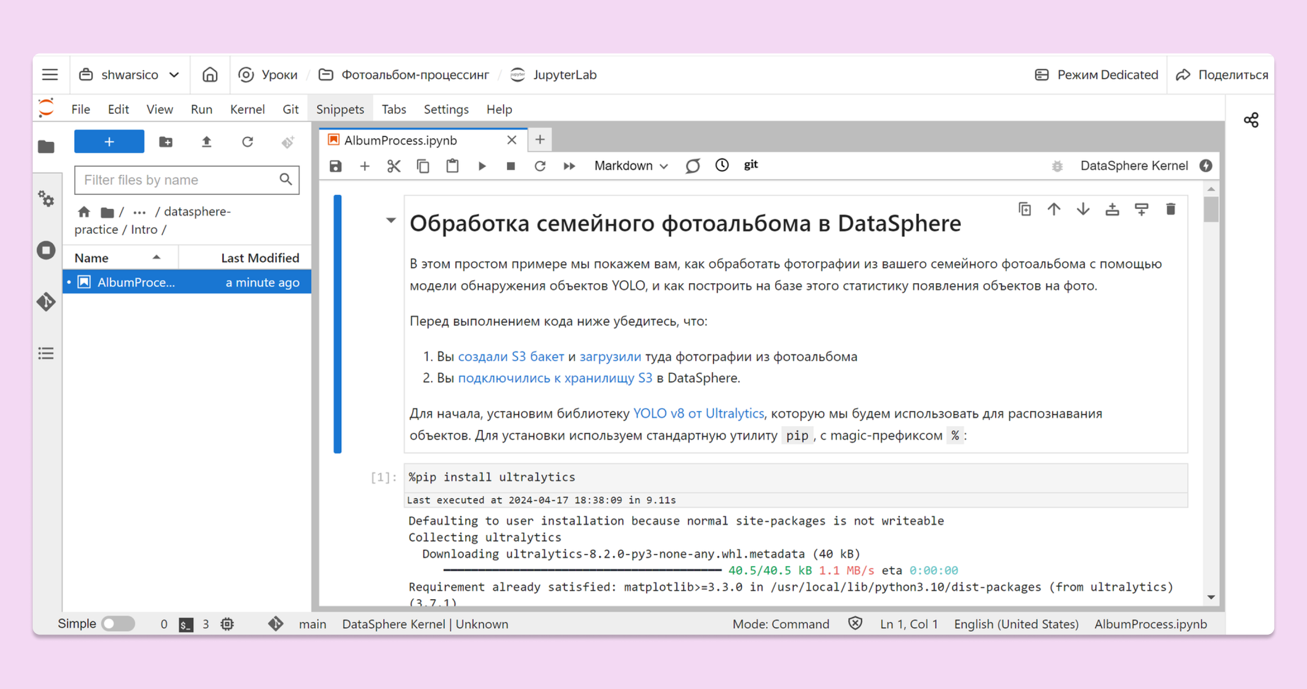1307x689 pixels.
Task: Restart the kernel
Action: 540,166
